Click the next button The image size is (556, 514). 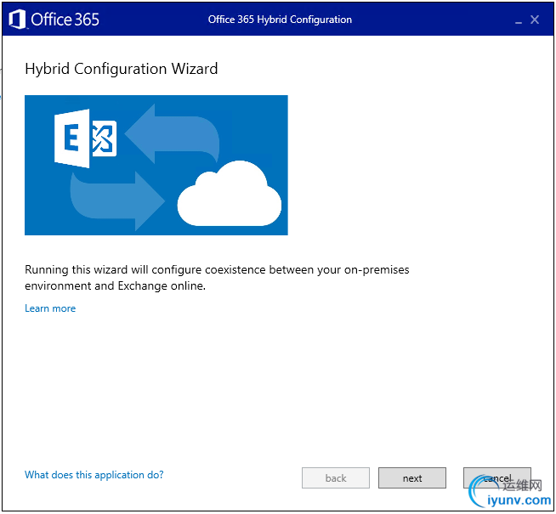coord(412,478)
